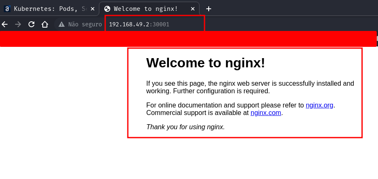Click the "Thank you for using nginx" text
The image size is (378, 179).
[x=185, y=127]
